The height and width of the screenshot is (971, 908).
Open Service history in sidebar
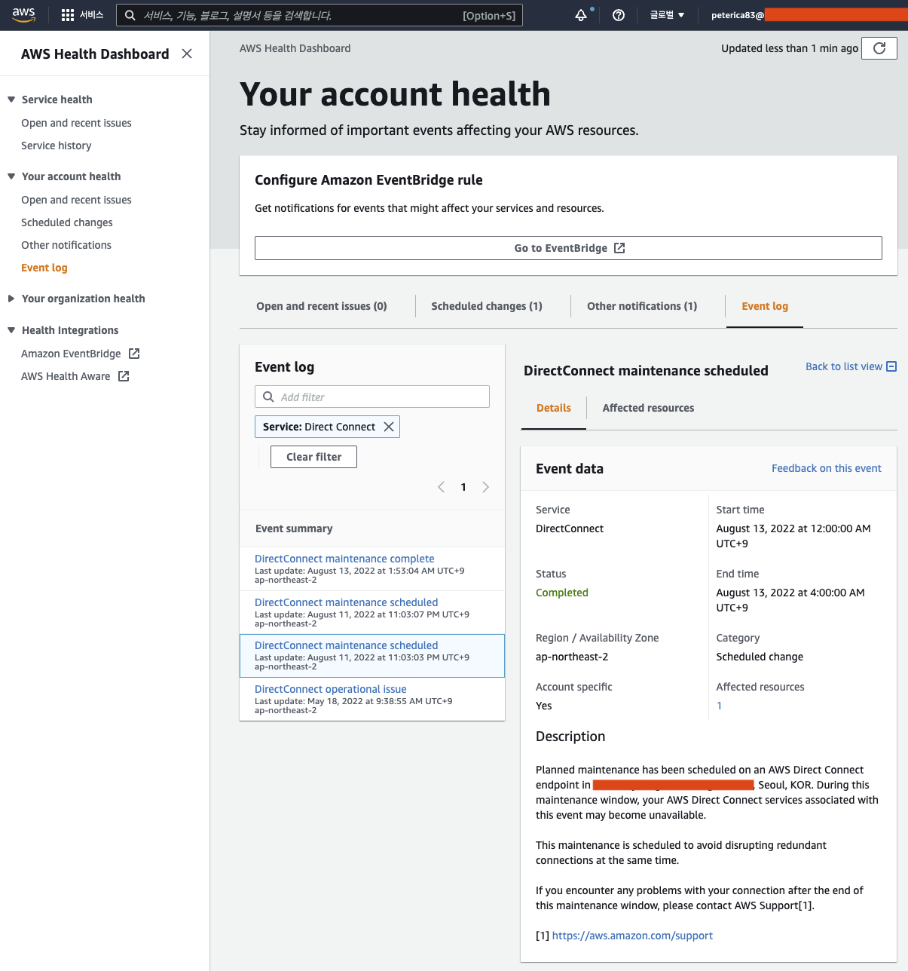click(57, 145)
